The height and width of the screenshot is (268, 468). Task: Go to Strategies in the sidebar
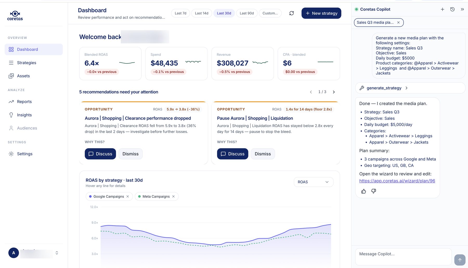(34, 63)
